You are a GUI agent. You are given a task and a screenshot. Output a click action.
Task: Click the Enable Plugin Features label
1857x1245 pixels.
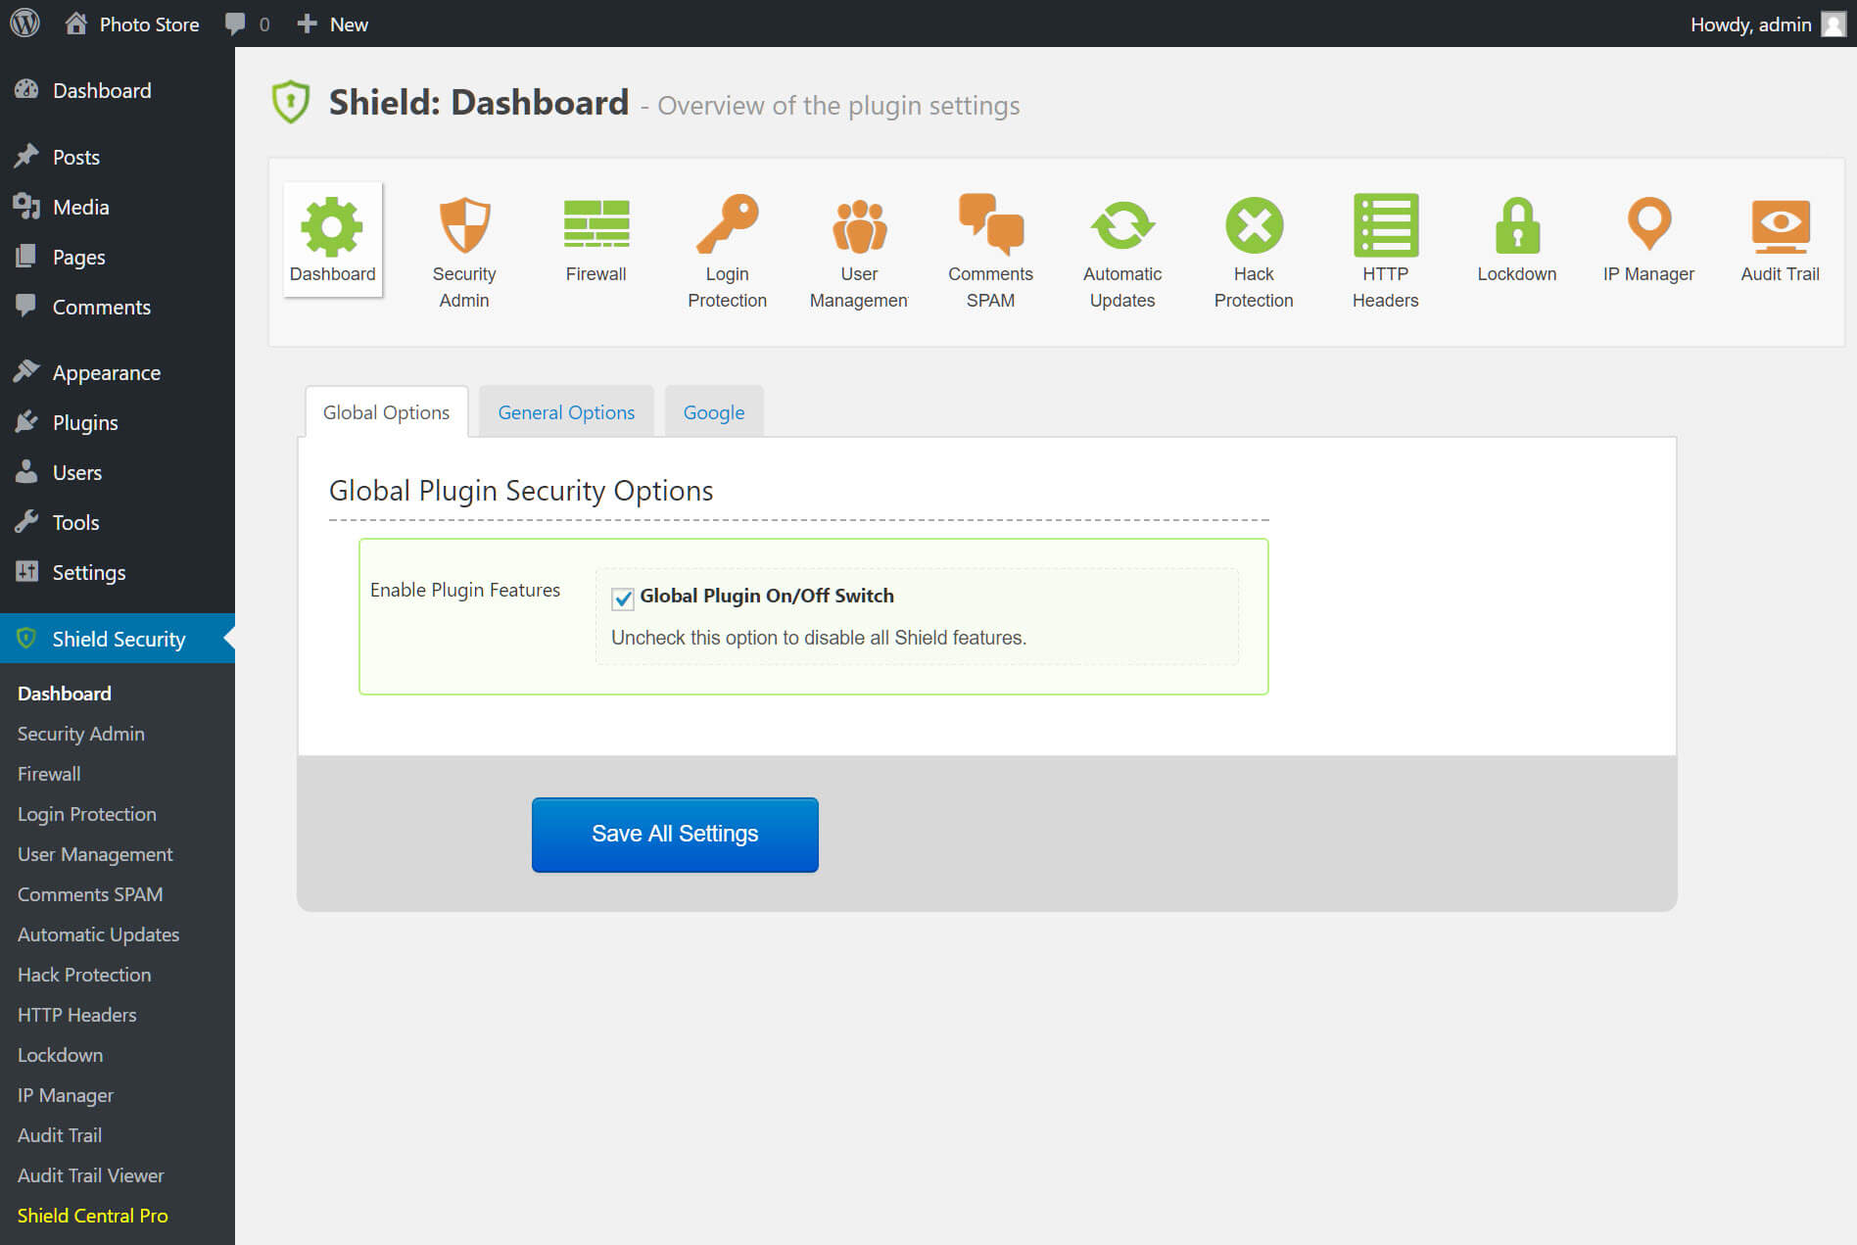(465, 590)
